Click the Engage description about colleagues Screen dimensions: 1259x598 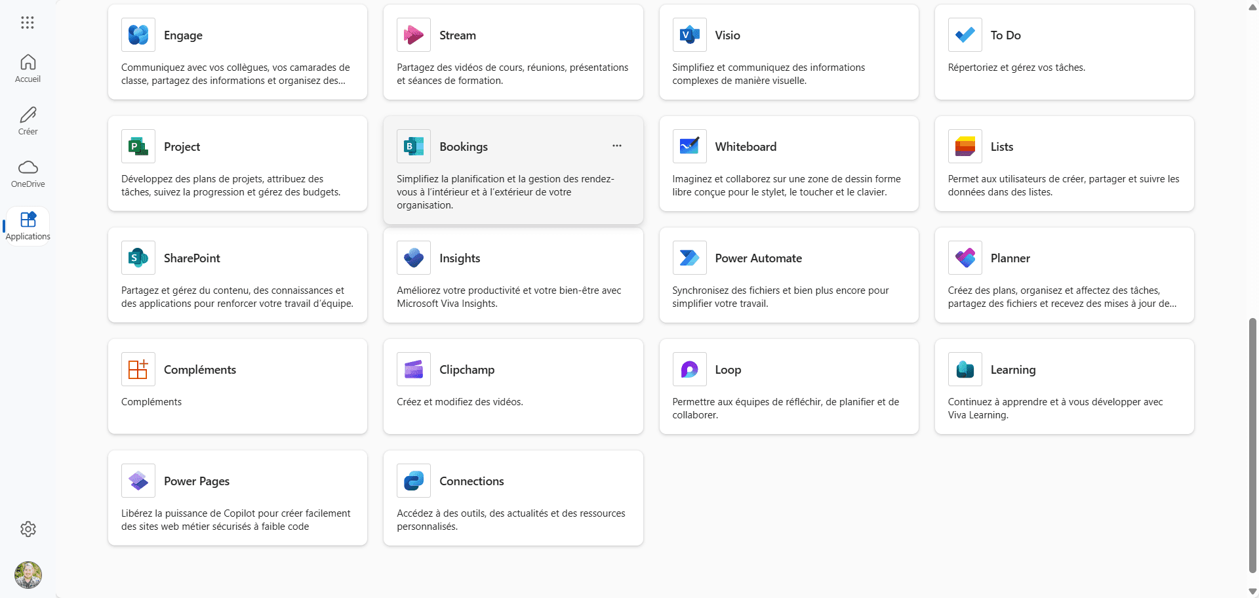235,74
